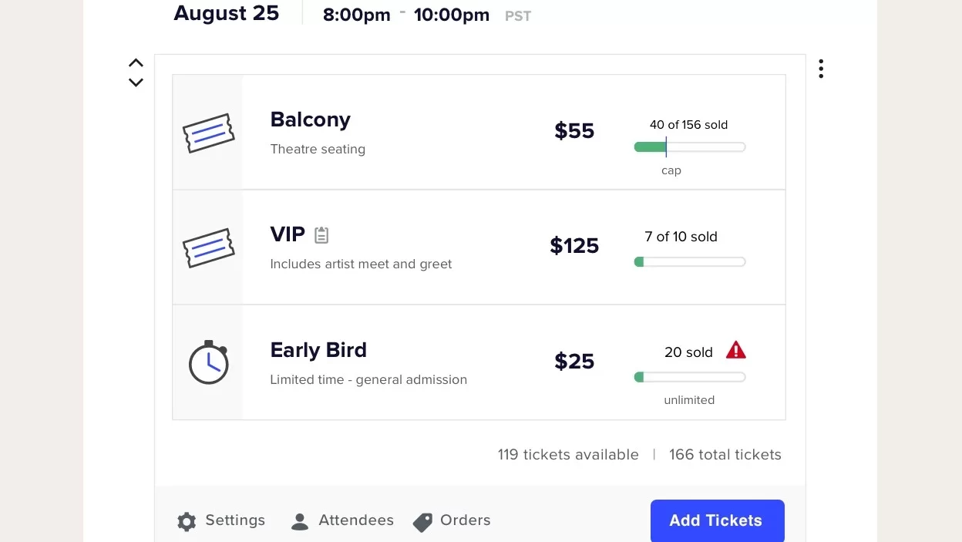
Task: Click the VIP clipboard notes icon
Action: click(x=321, y=235)
